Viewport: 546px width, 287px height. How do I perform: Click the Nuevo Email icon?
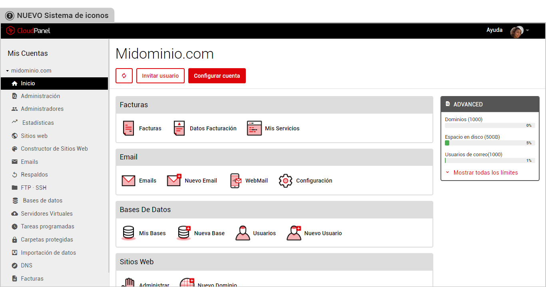pos(173,180)
